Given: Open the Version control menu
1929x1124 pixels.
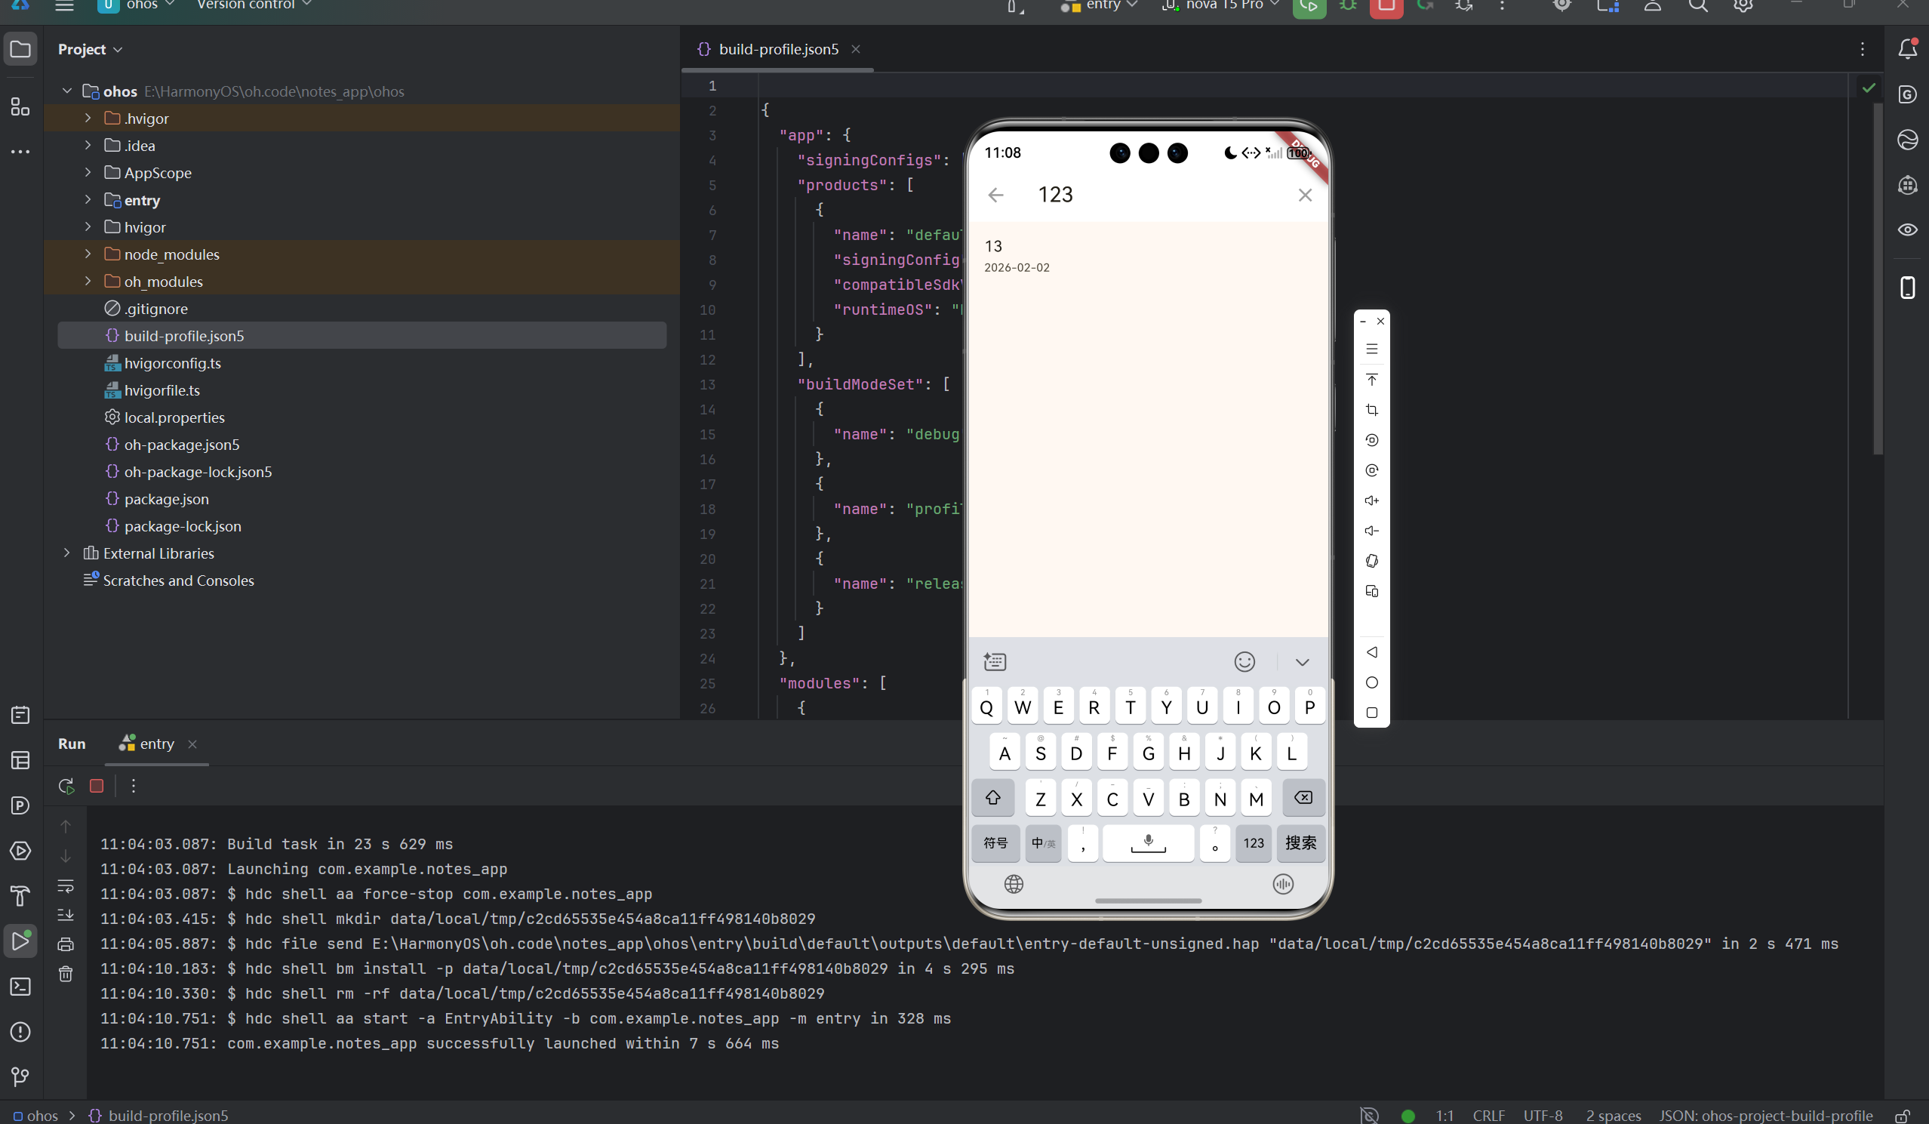Looking at the screenshot, I should pyautogui.click(x=254, y=5).
